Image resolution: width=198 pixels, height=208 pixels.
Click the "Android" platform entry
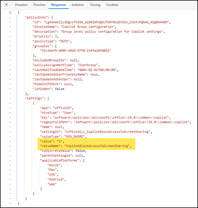click(x=56, y=179)
